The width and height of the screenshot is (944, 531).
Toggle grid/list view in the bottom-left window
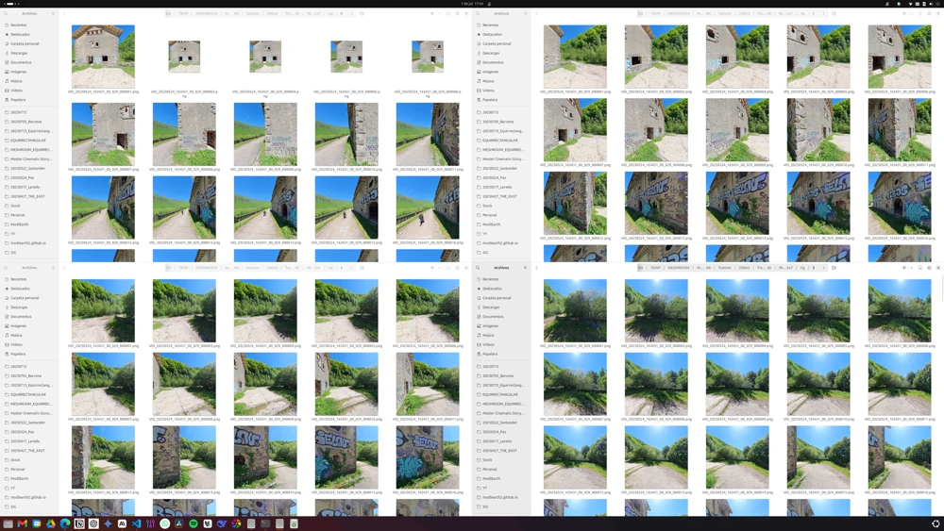pyautogui.click(x=432, y=268)
